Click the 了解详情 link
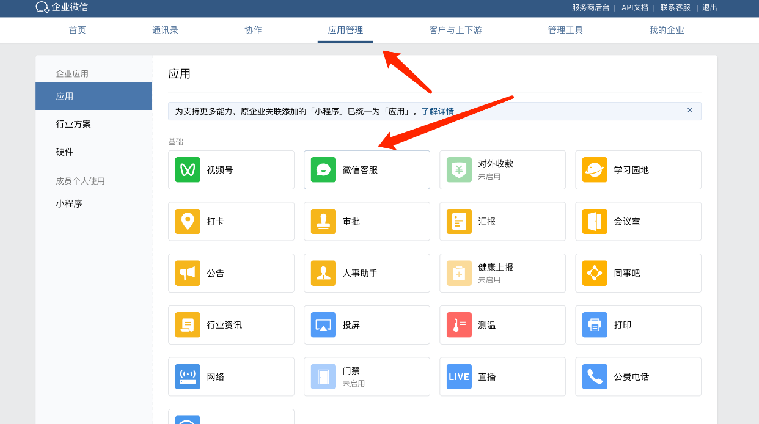 click(x=438, y=111)
